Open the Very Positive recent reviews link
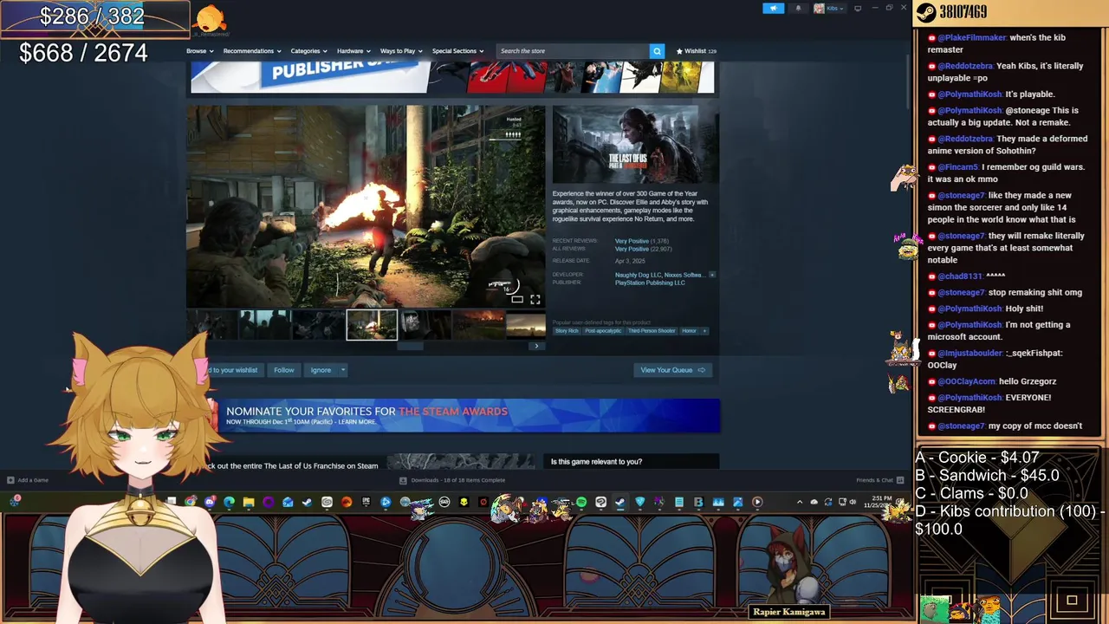The width and height of the screenshot is (1109, 624). click(x=632, y=241)
